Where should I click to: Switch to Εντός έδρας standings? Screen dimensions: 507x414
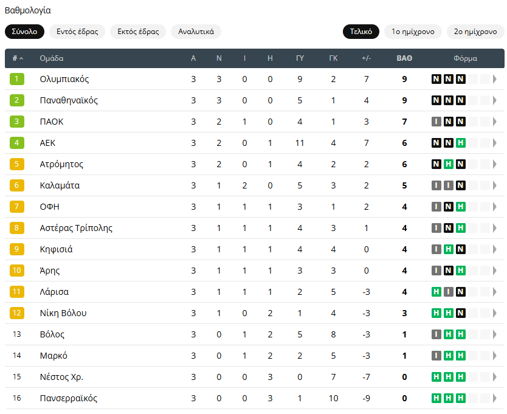click(x=77, y=32)
